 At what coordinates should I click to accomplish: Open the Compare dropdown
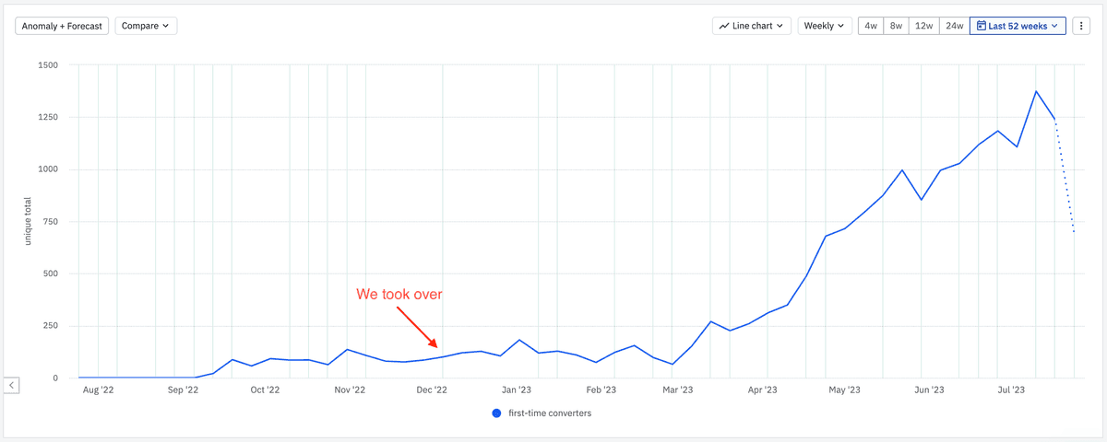pyautogui.click(x=146, y=26)
